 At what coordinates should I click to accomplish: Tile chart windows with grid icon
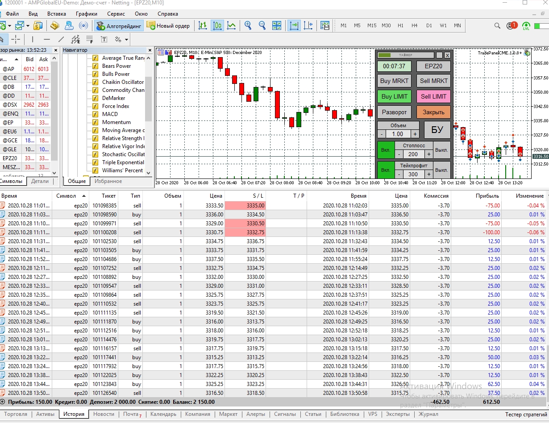click(x=277, y=26)
